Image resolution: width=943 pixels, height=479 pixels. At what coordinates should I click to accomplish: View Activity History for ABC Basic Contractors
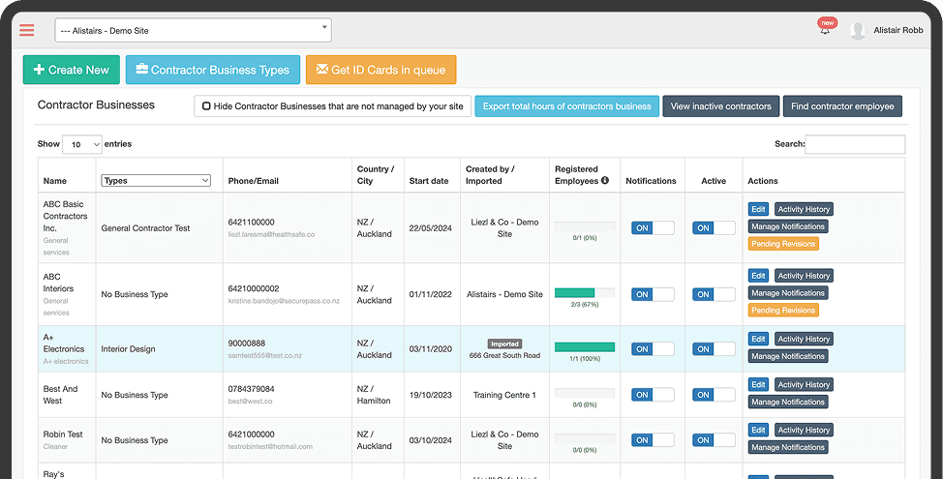tap(804, 209)
